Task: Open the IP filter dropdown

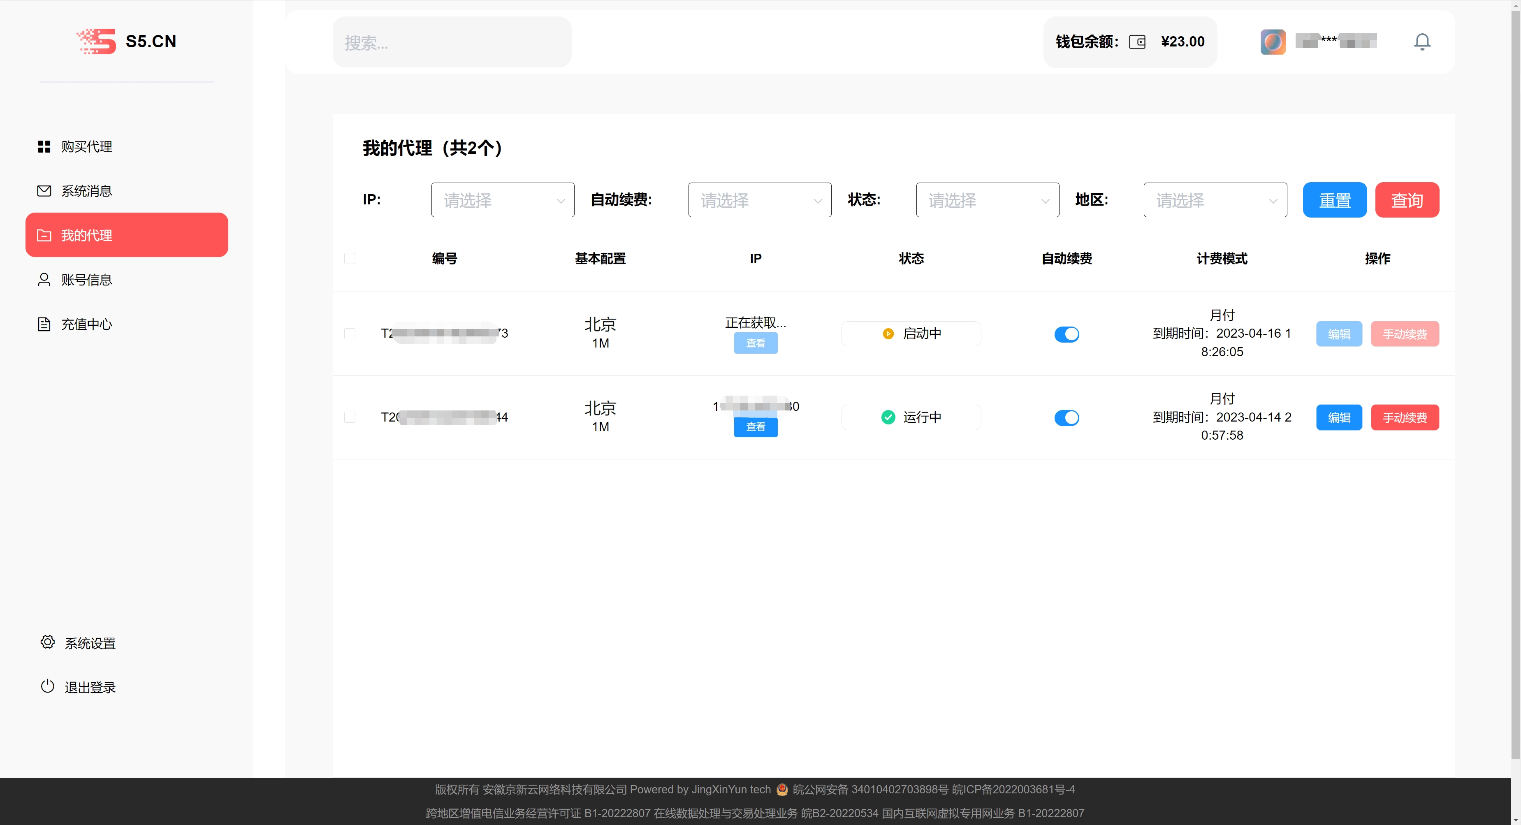Action: point(503,200)
